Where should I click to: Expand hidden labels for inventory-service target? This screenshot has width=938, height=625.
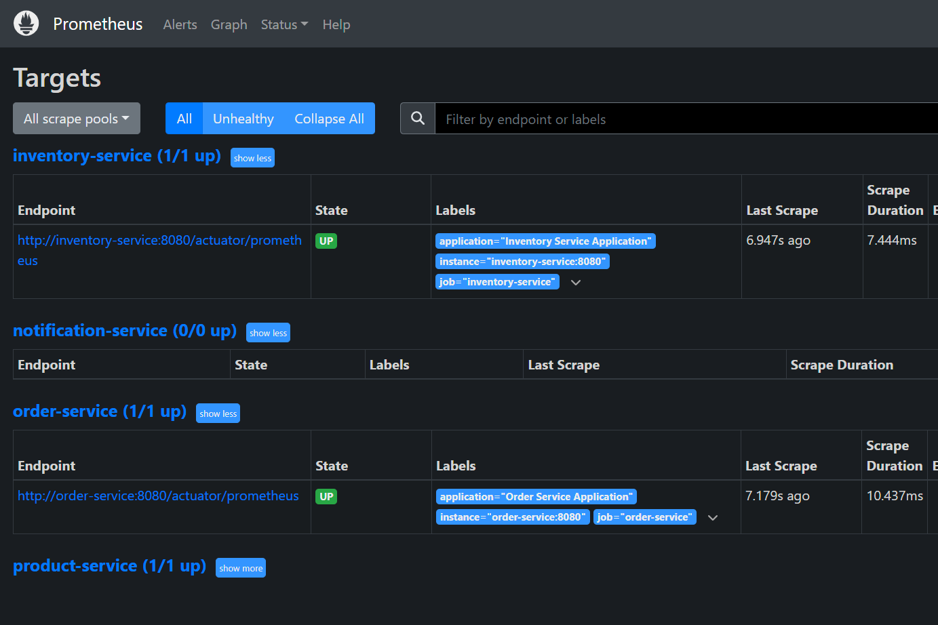pyautogui.click(x=576, y=283)
